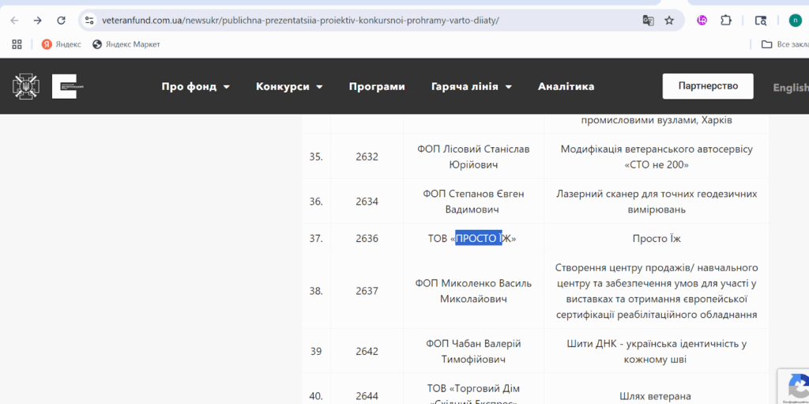Open the Програми menu item
The image size is (809, 404).
[x=377, y=87]
